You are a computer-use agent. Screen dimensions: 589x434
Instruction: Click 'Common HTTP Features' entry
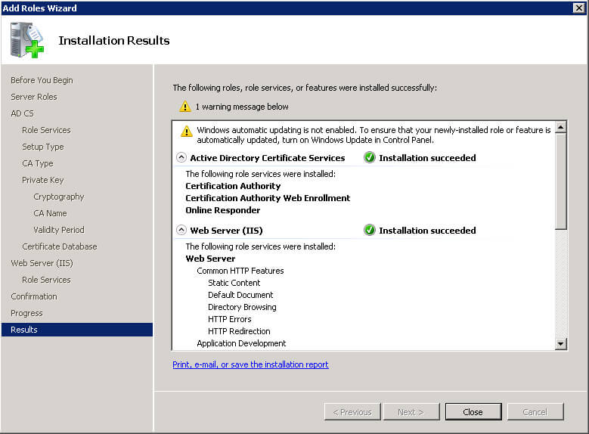point(240,271)
